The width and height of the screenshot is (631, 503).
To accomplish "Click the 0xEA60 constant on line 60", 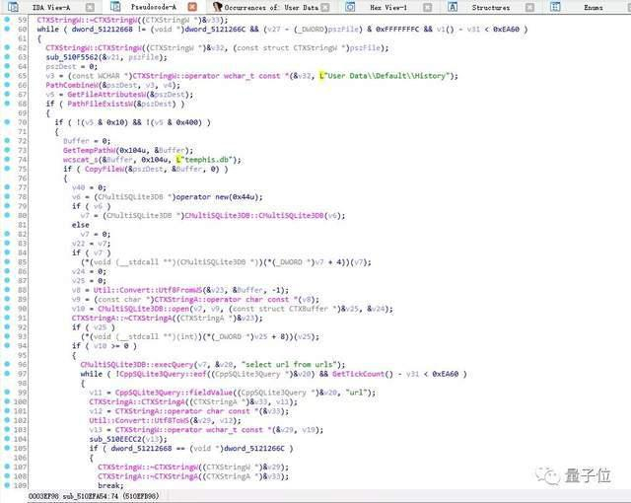I will [x=506, y=29].
